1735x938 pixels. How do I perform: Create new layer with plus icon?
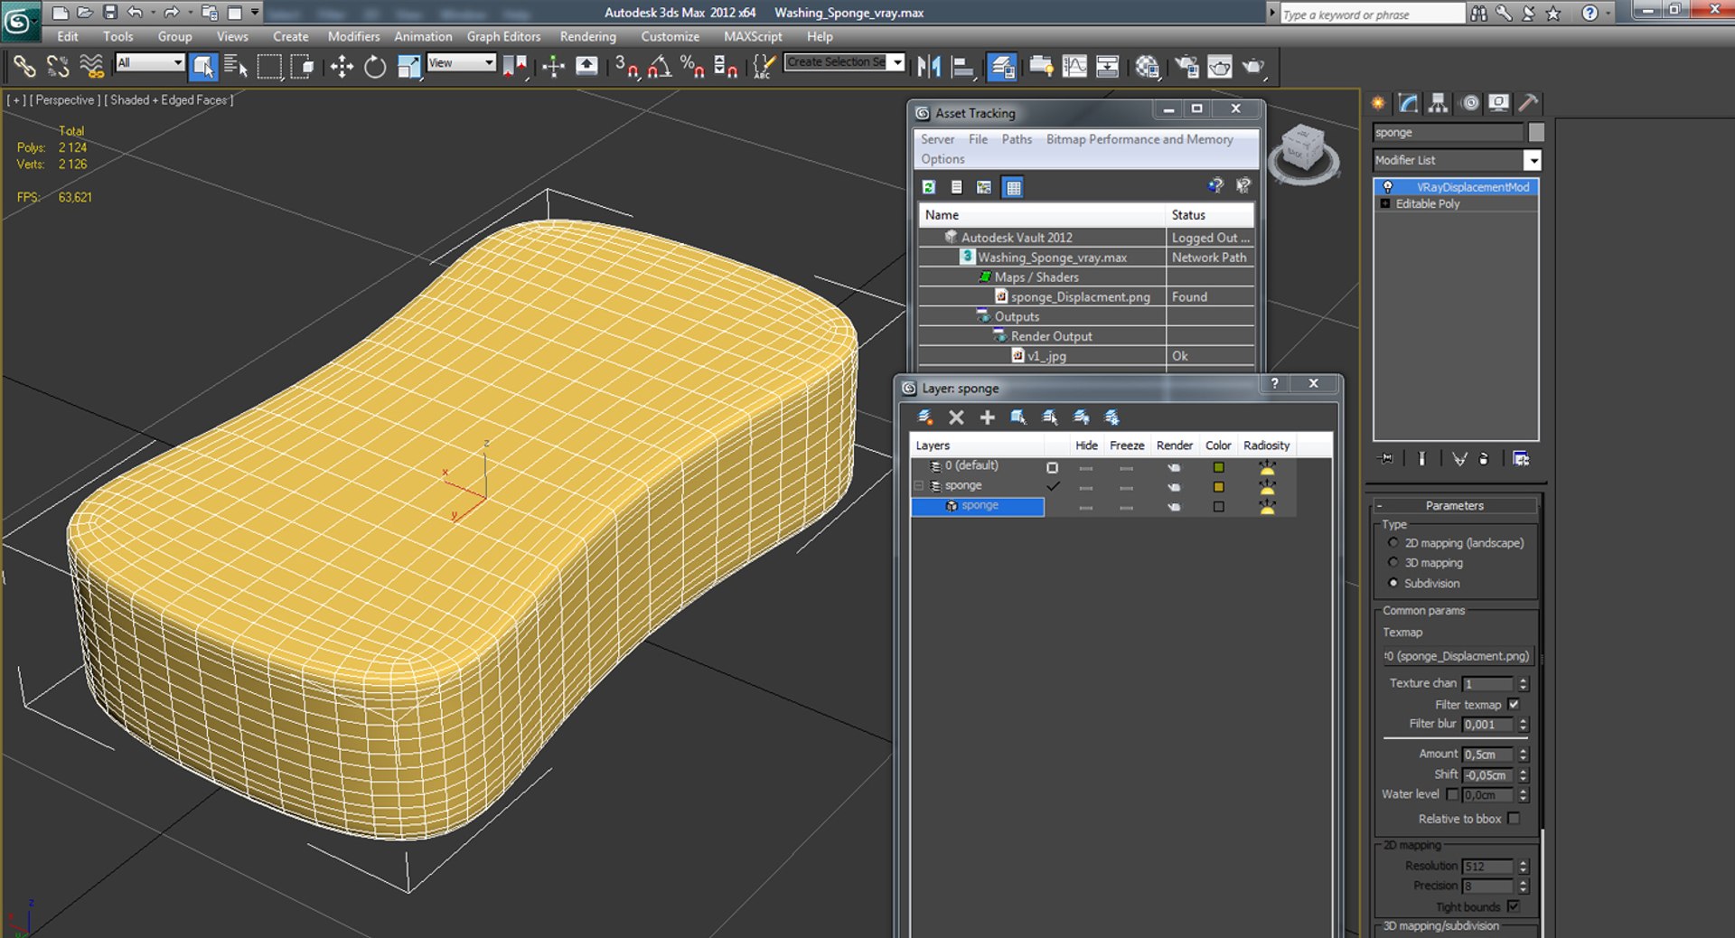click(x=987, y=417)
